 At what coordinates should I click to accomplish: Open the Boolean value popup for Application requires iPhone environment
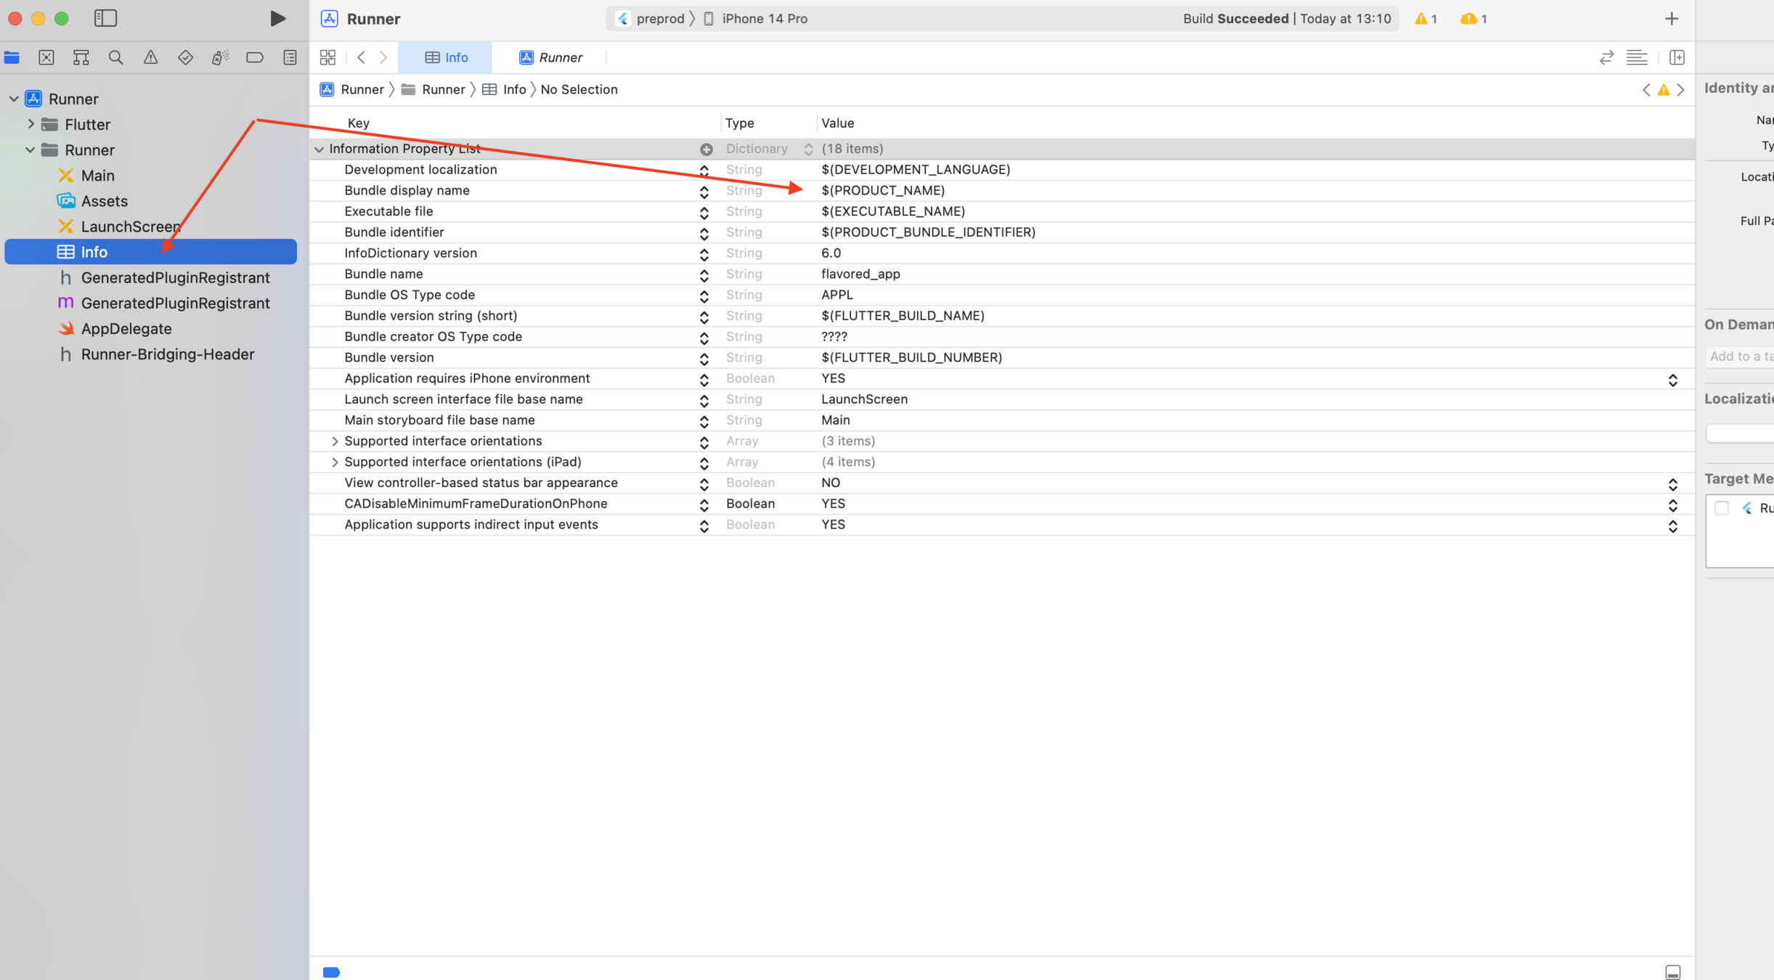point(1672,380)
